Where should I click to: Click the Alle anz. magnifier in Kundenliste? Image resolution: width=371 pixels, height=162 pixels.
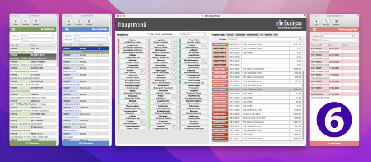click(79, 22)
